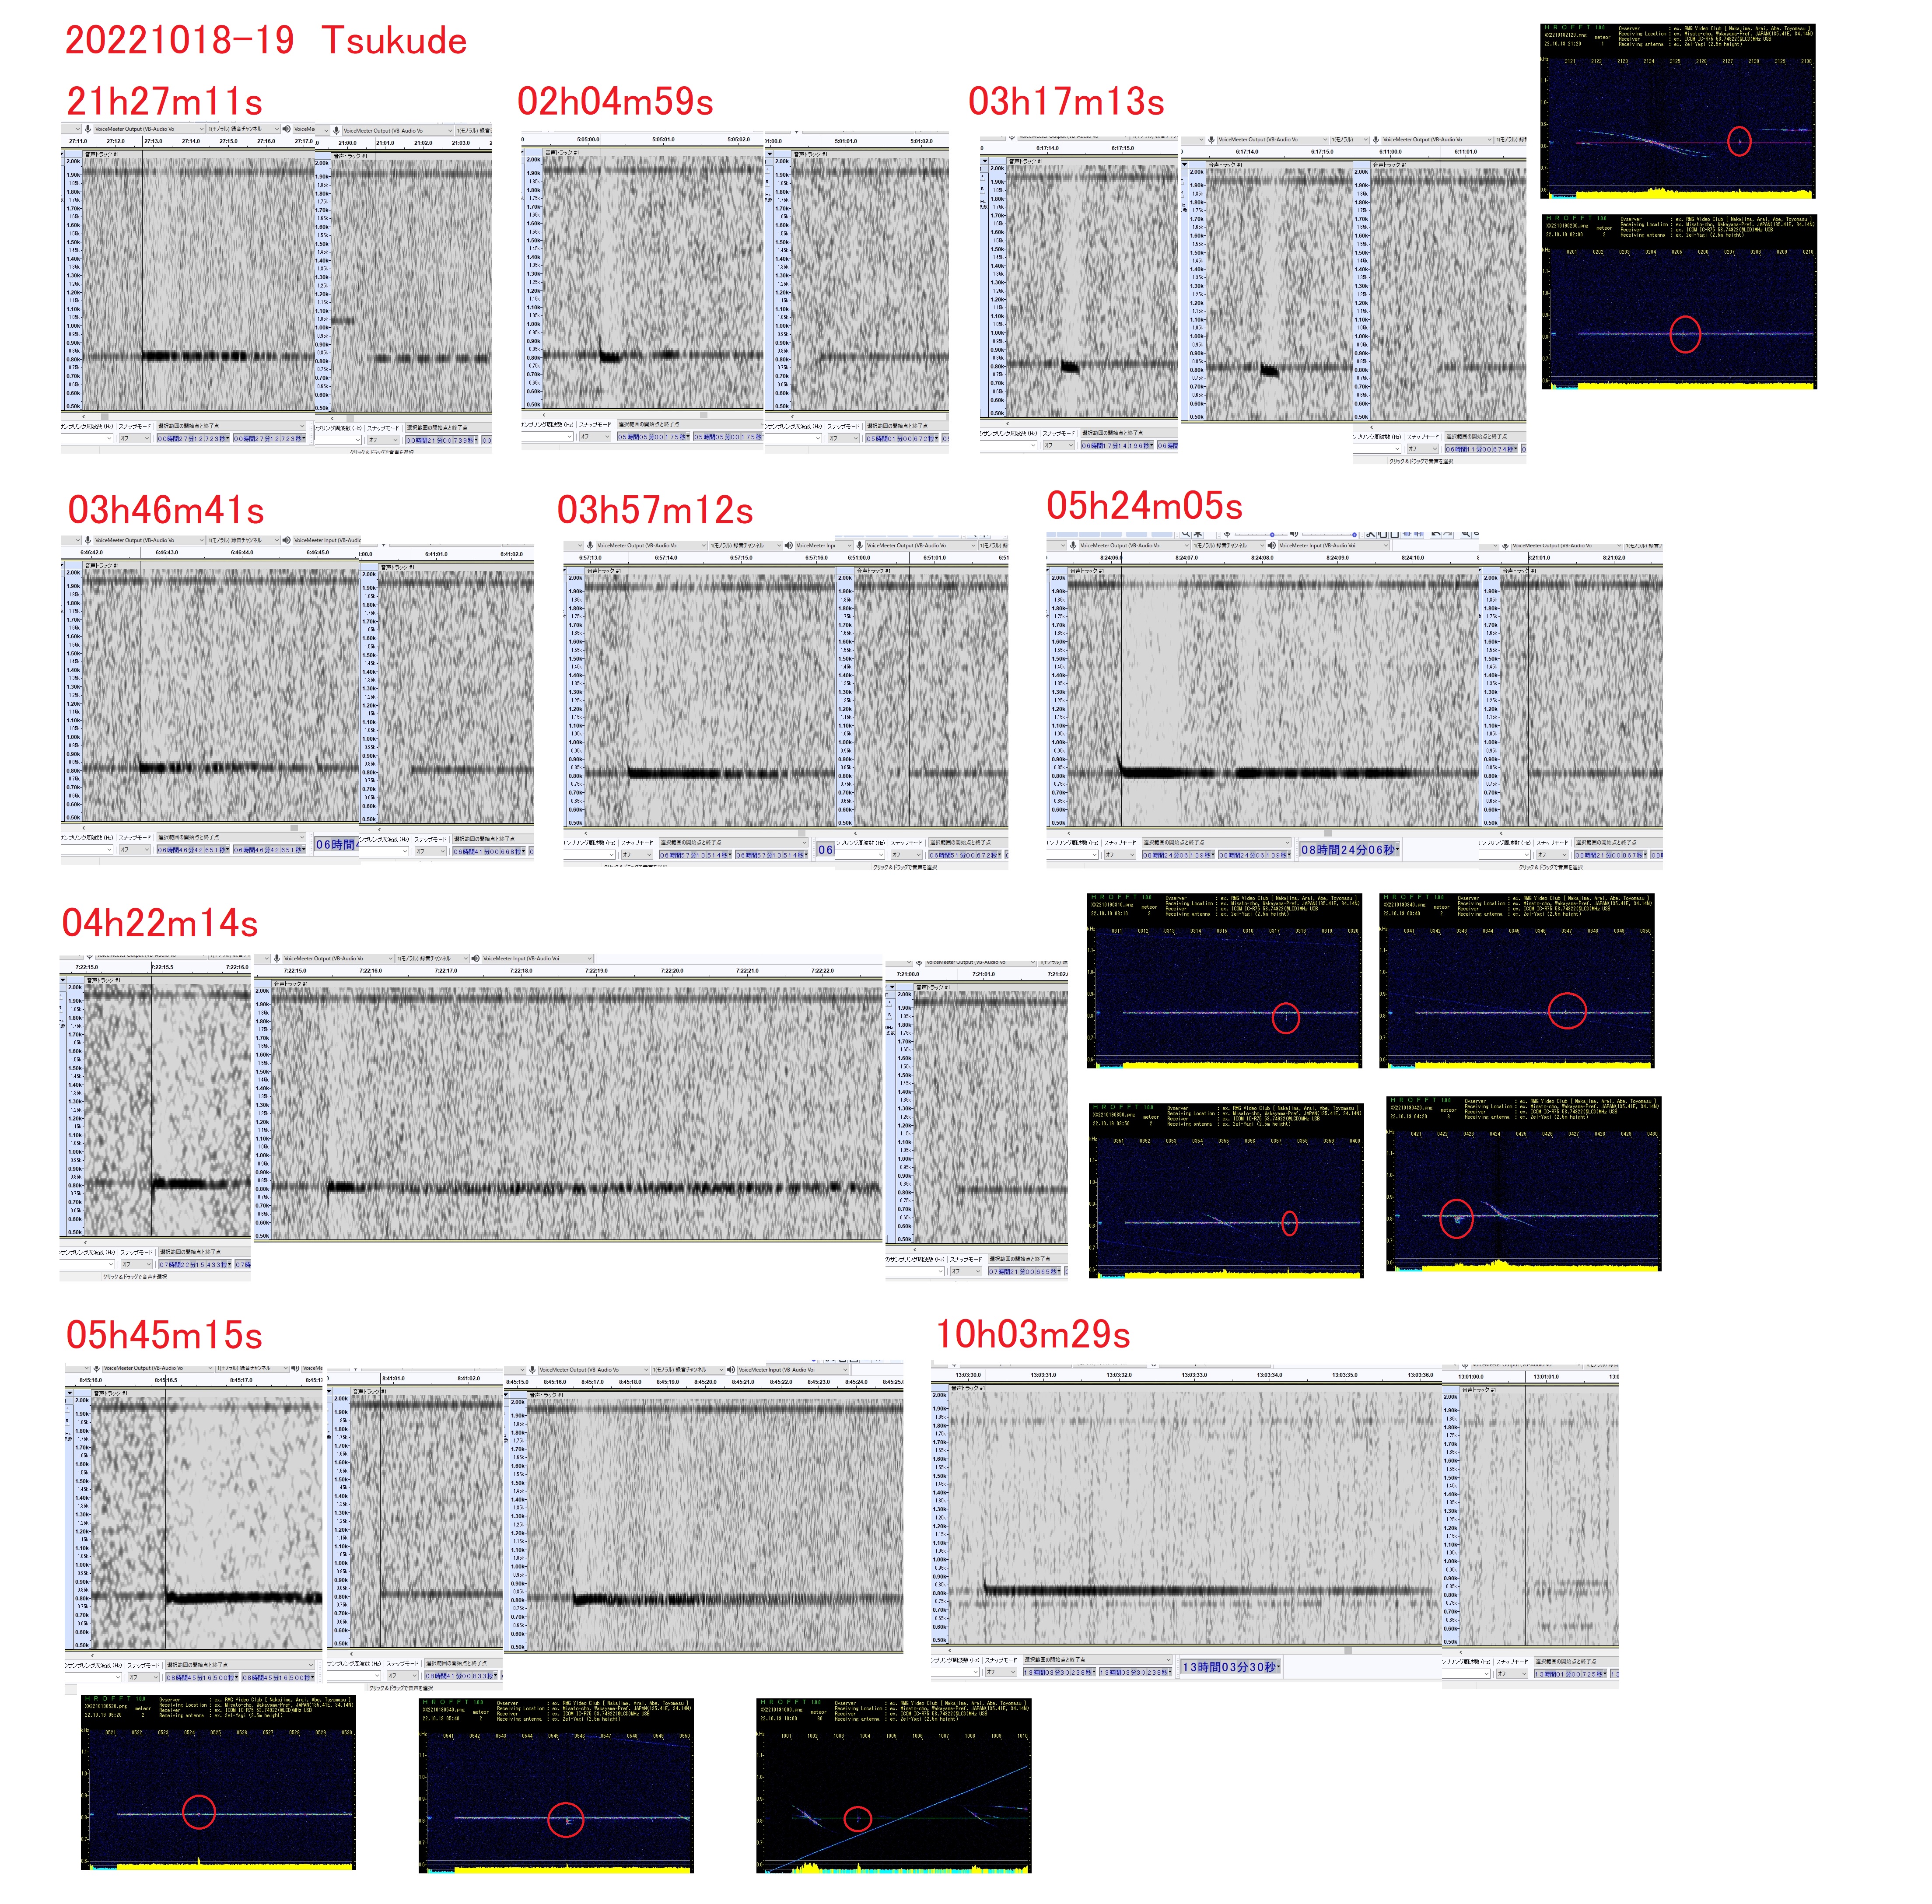
Task: Open the '1(モノラル) 録音チャンネル' dropdown in the 21h27m11s panel
Action: coord(245,129)
